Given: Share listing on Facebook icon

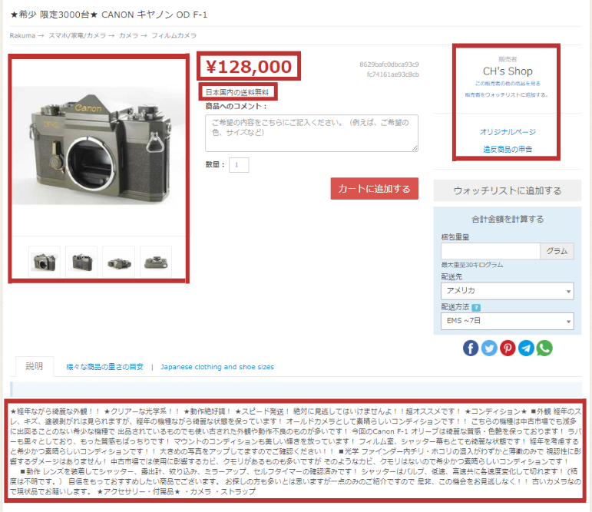Looking at the screenshot, I should click(471, 348).
